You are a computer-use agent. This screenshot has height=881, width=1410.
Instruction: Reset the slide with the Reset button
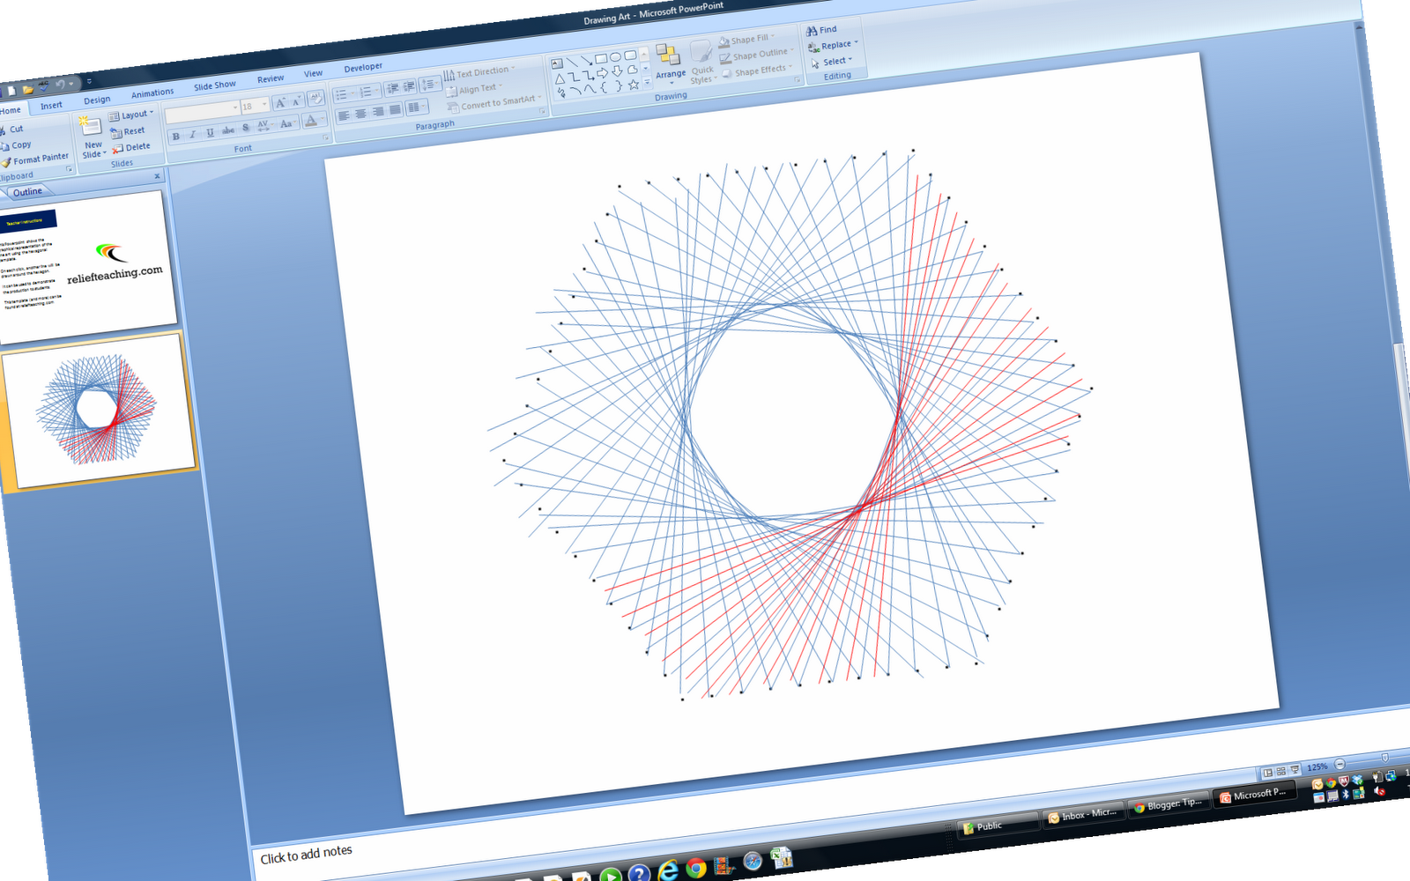click(128, 131)
